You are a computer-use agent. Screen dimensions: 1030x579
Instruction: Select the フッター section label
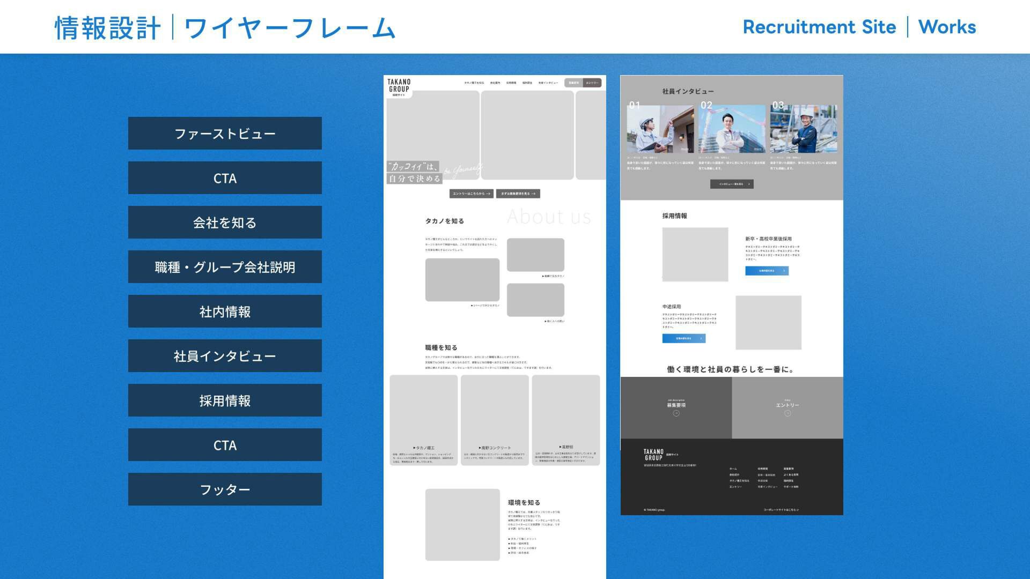(225, 489)
